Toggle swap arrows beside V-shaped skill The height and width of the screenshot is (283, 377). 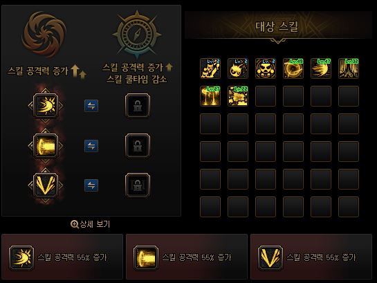coord(91,185)
